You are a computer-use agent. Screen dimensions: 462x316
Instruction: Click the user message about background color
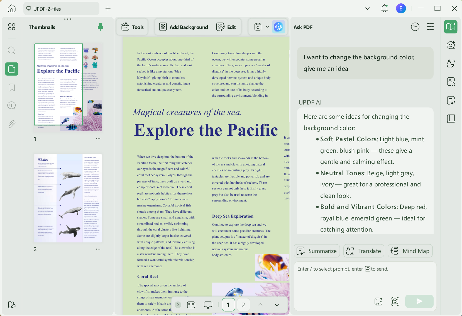pyautogui.click(x=365, y=63)
